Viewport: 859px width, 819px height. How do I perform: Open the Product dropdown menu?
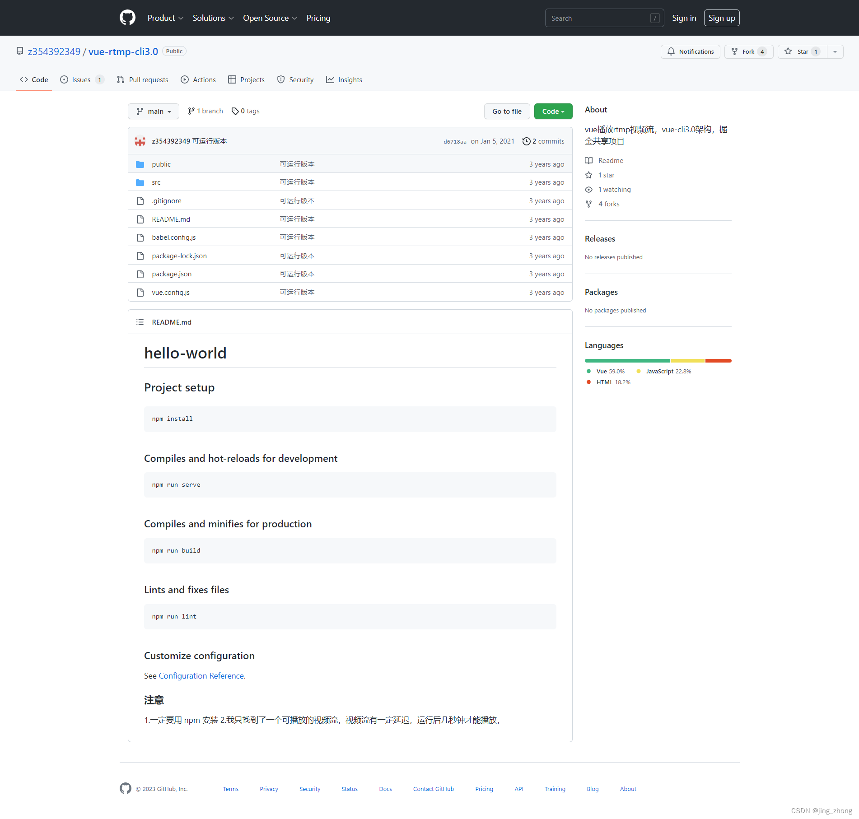pyautogui.click(x=165, y=18)
